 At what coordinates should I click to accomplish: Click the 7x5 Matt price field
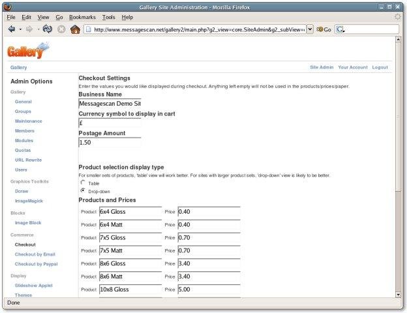[209, 250]
